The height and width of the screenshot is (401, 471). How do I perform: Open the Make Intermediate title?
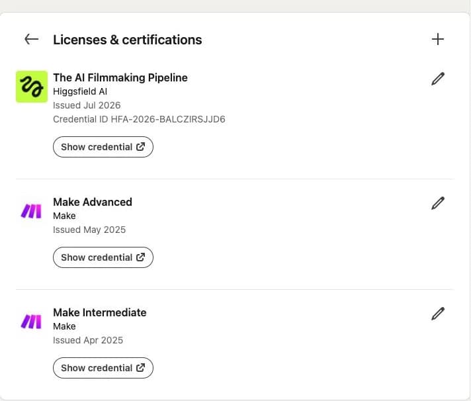coord(100,313)
